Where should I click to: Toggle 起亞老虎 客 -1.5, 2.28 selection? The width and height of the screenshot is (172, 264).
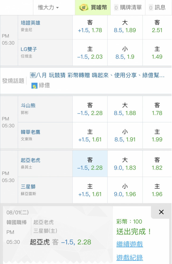point(90,164)
